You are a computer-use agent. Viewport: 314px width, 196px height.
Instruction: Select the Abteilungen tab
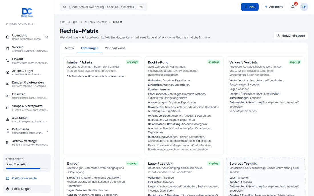click(x=90, y=48)
